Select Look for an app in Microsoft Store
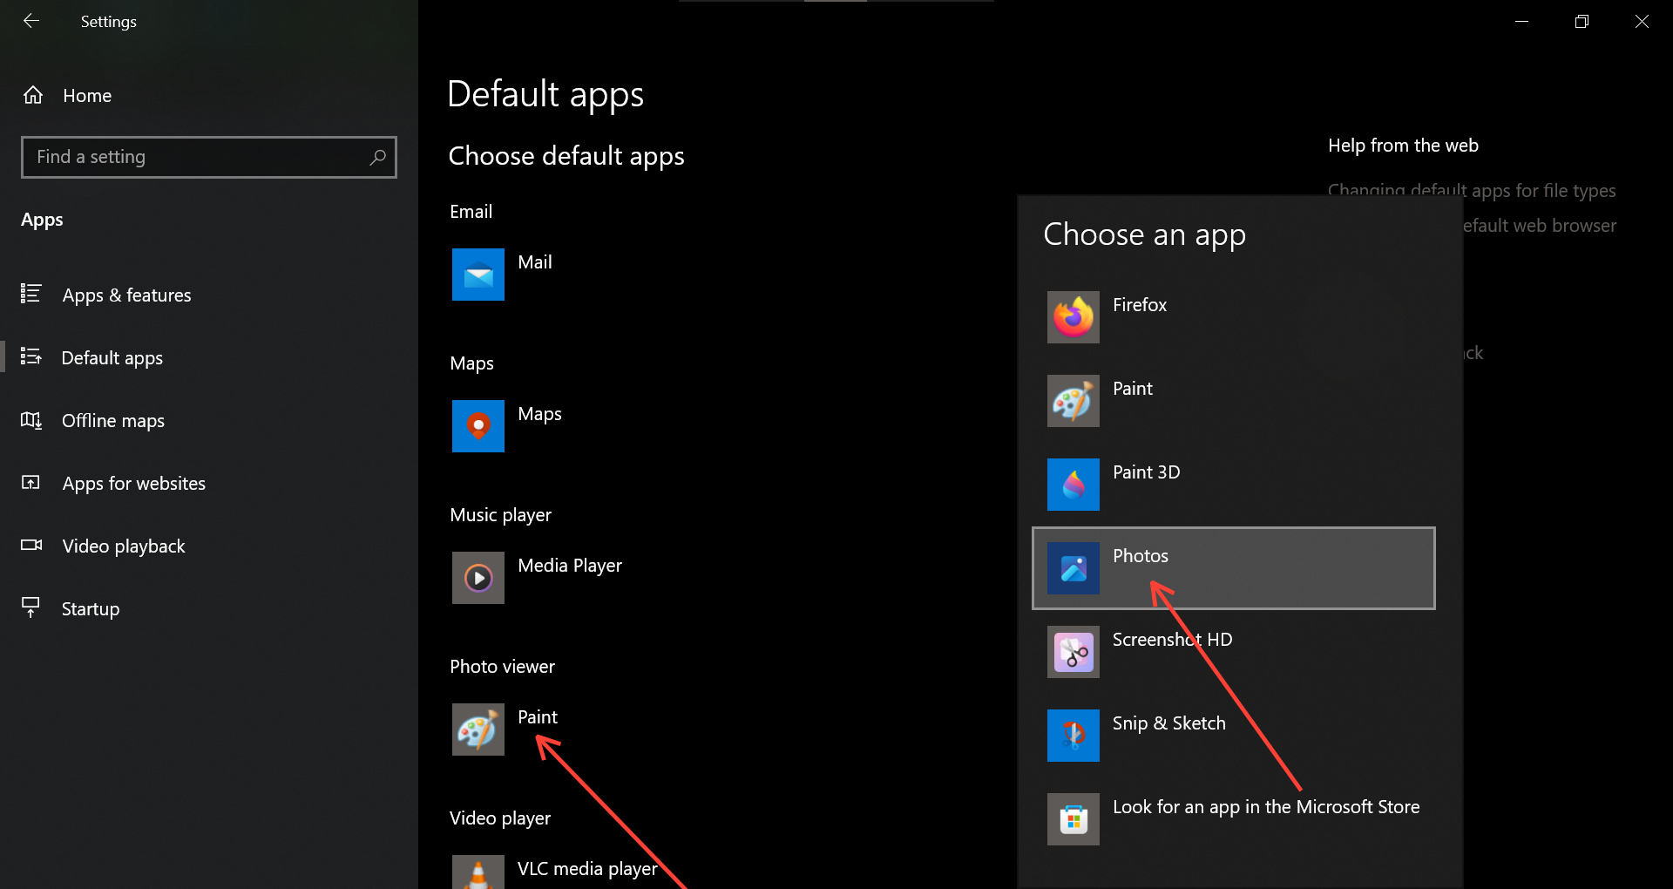The width and height of the screenshot is (1673, 889). (1234, 819)
